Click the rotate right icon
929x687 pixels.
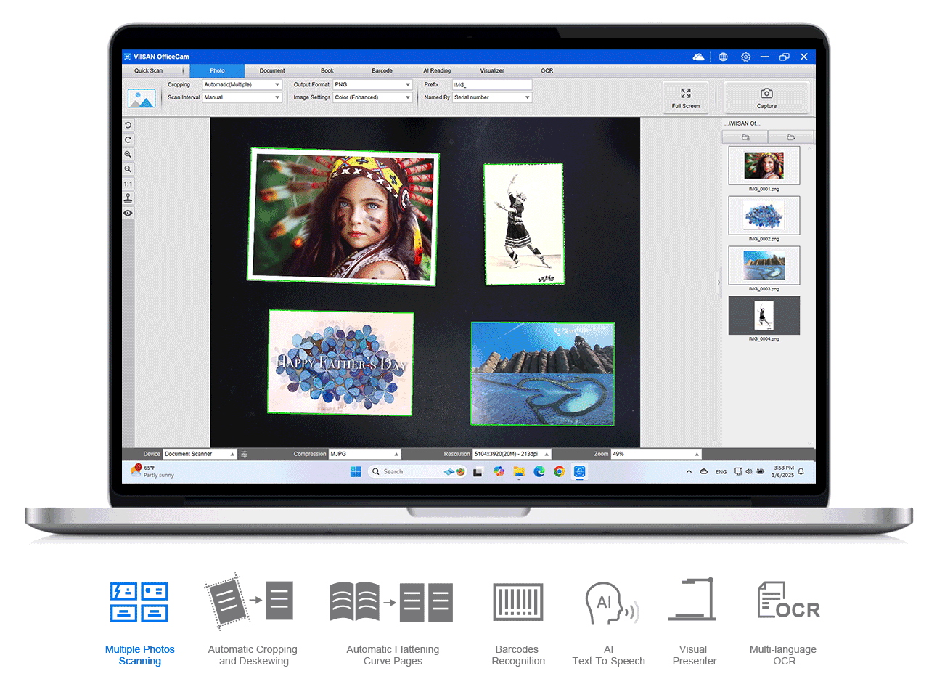[x=128, y=139]
